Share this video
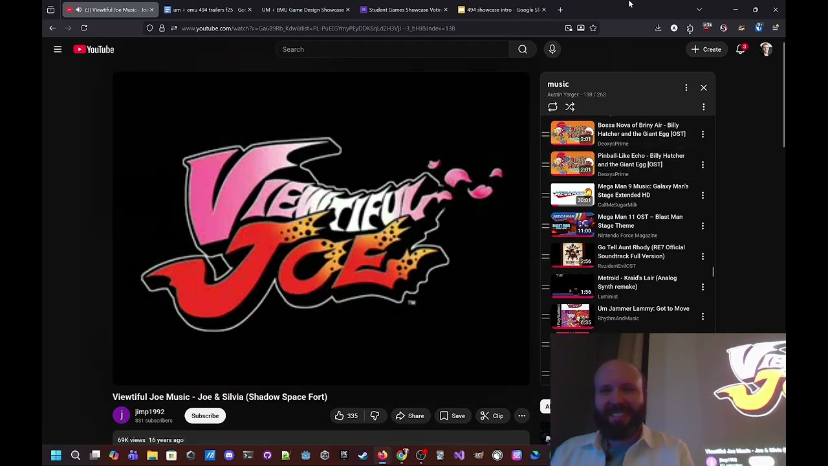This screenshot has height=466, width=828. [409, 416]
